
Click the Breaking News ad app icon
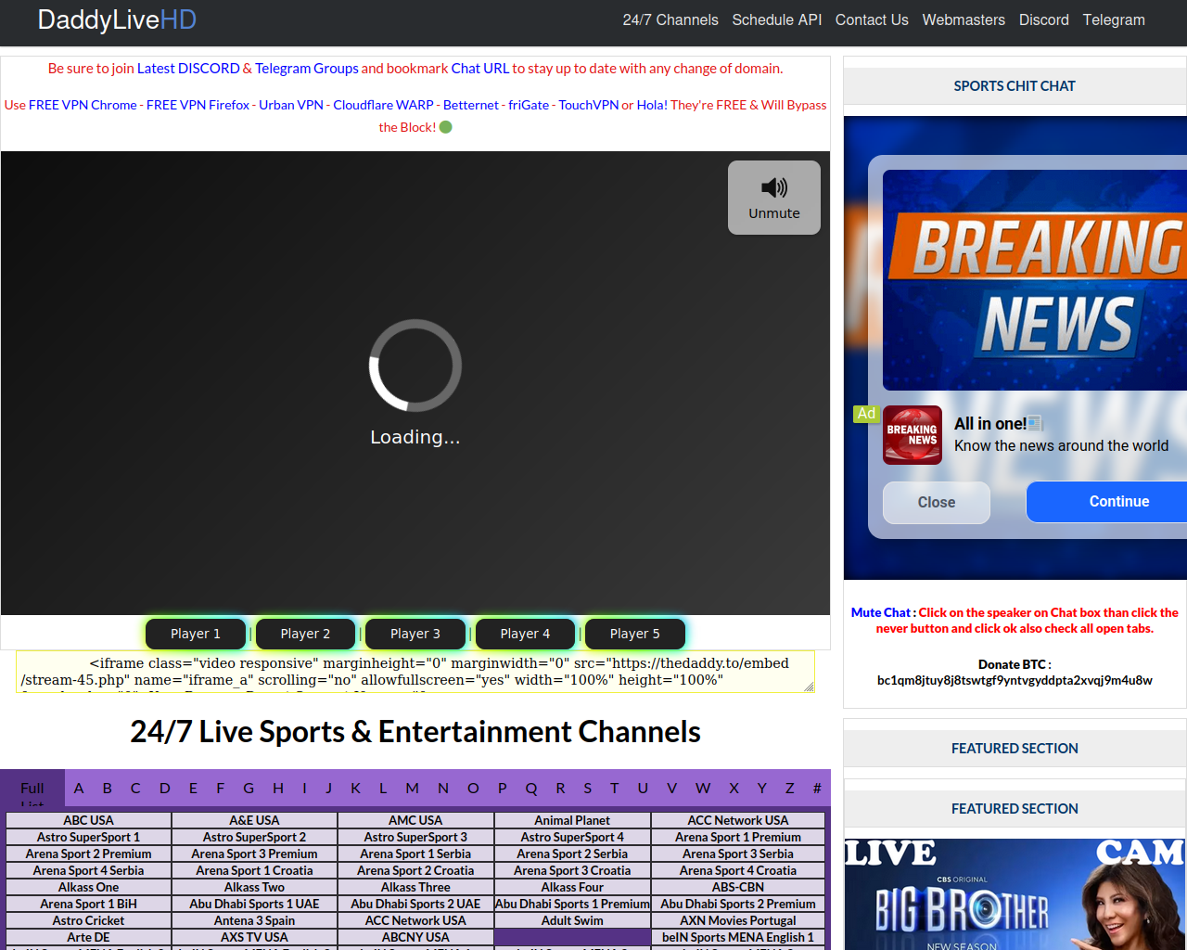(x=913, y=435)
